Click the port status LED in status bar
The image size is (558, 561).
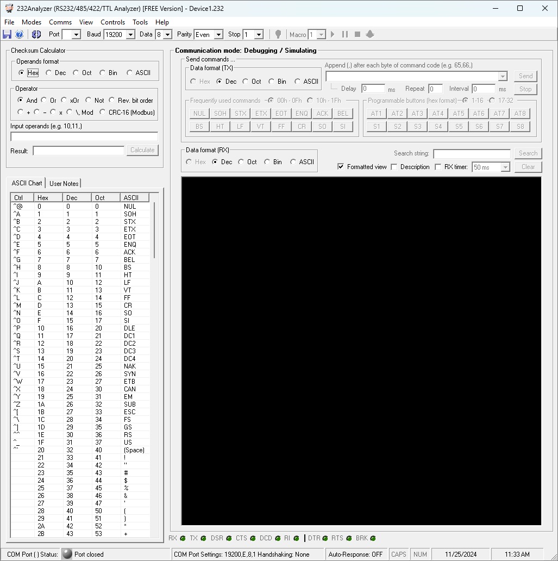(67, 554)
